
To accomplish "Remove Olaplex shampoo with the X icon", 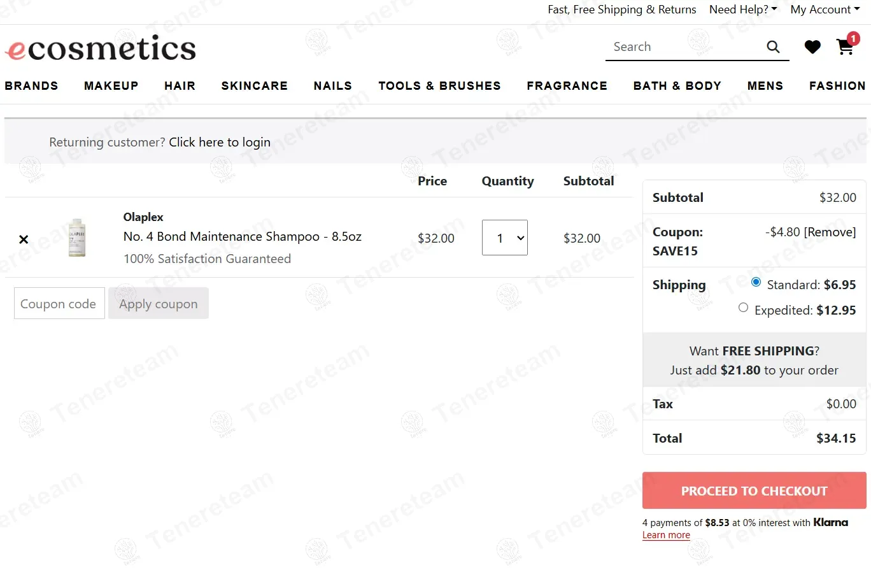I will 24,239.
